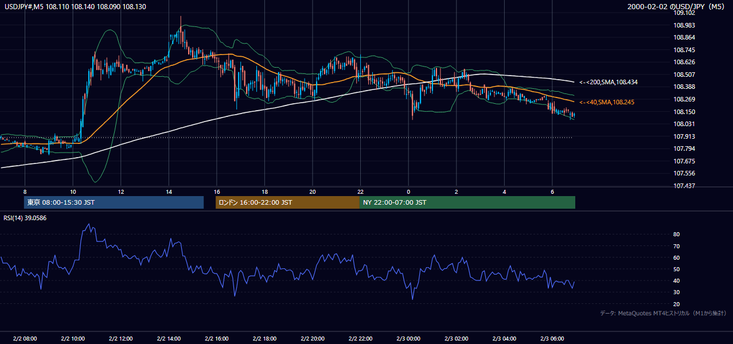
Task: Click the 108.150 price axis value
Action: [x=684, y=112]
